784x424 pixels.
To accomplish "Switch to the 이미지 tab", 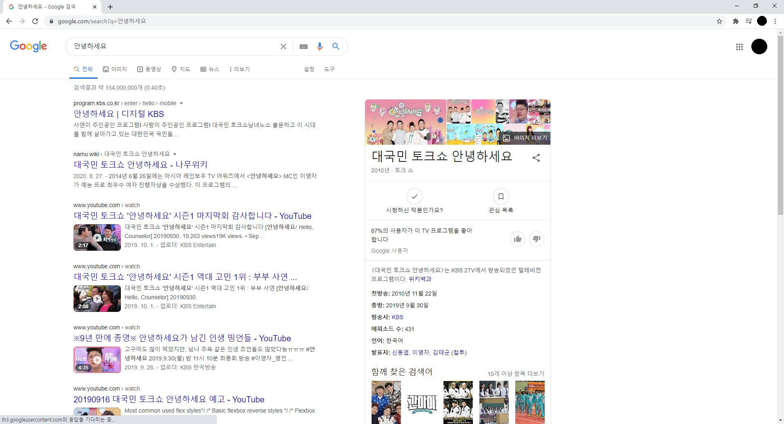I will [x=115, y=69].
